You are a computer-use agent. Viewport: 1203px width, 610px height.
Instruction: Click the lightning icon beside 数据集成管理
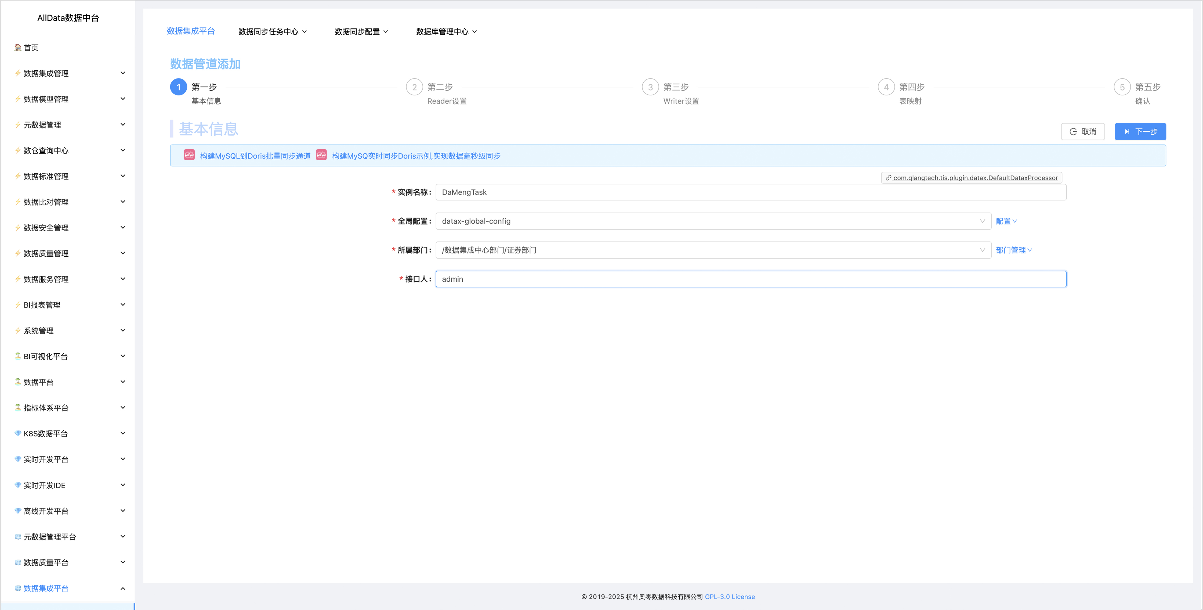click(18, 73)
